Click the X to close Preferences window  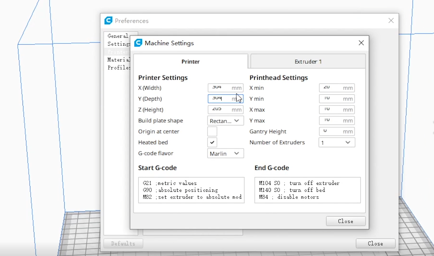click(x=391, y=21)
